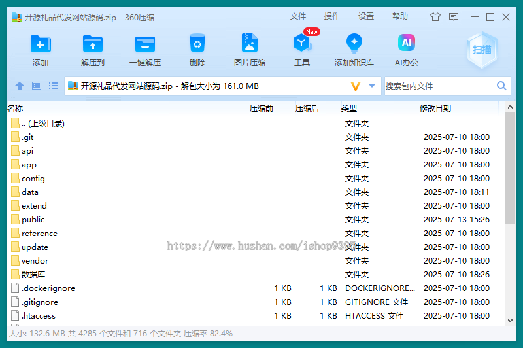
Task: Open the 文件 menu
Action: (x=298, y=16)
